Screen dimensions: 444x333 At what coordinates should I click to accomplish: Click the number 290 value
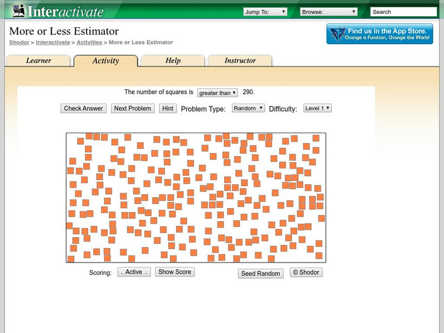pos(248,92)
